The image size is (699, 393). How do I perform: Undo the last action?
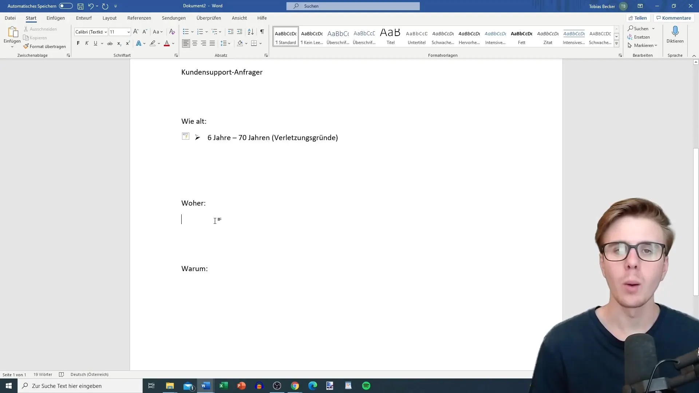91,6
